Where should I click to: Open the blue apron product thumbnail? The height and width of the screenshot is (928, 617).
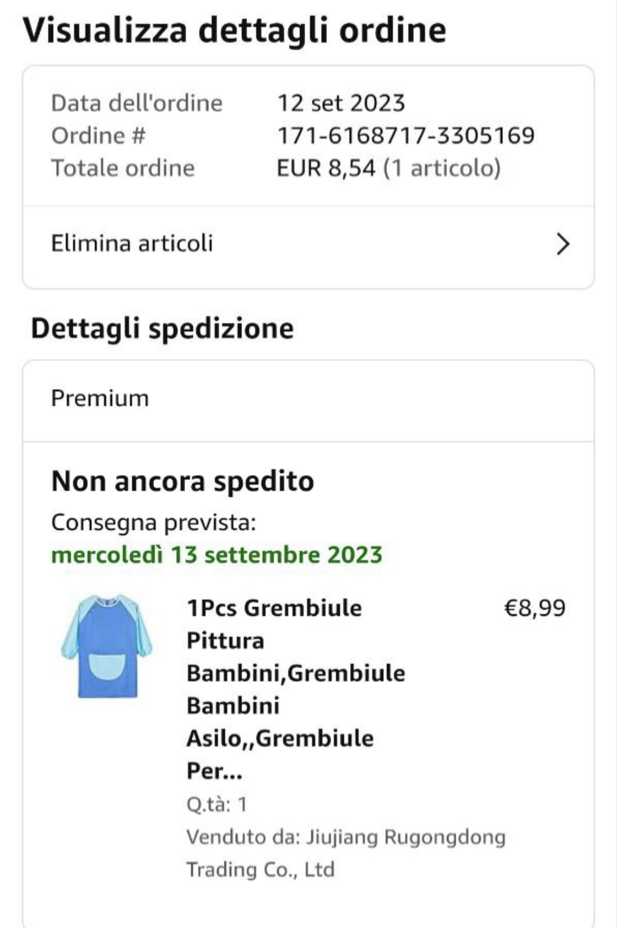tap(107, 646)
